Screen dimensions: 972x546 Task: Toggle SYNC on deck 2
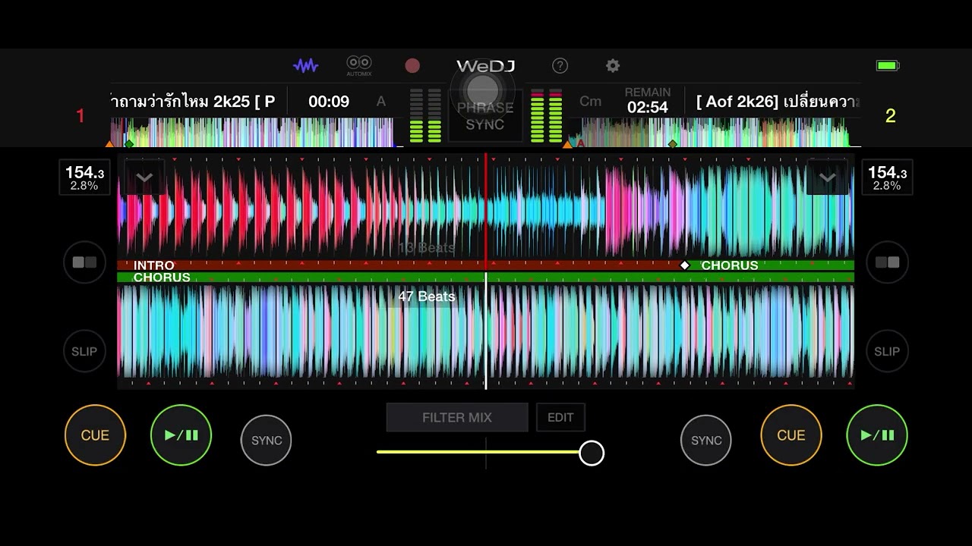(x=706, y=440)
